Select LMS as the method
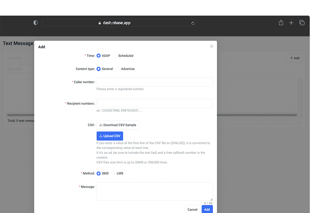This screenshot has width=331, height=213. (x=114, y=173)
